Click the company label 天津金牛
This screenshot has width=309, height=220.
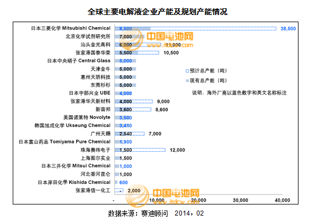tap(100, 69)
